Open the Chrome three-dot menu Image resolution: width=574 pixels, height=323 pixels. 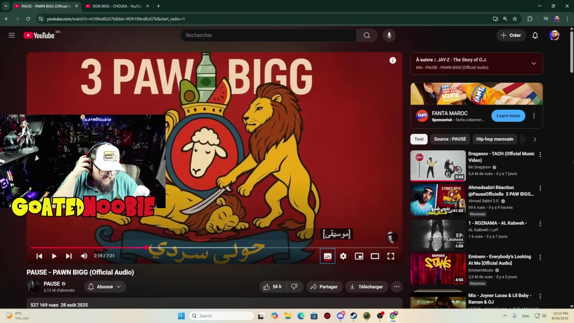(x=567, y=19)
